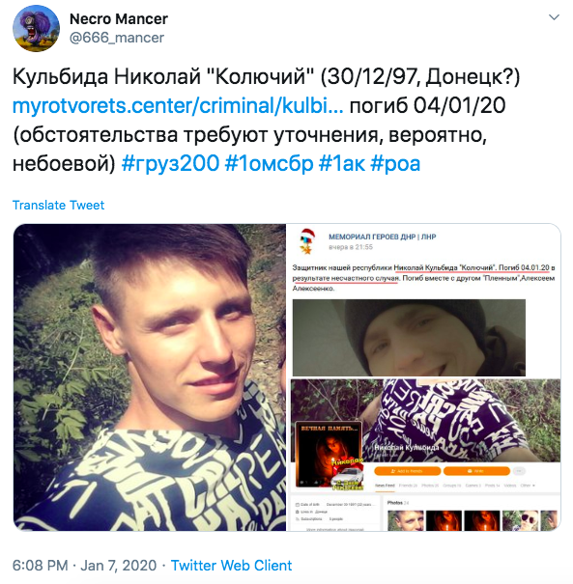
Task: Click the candle memorial profile picture
Action: (x=329, y=455)
